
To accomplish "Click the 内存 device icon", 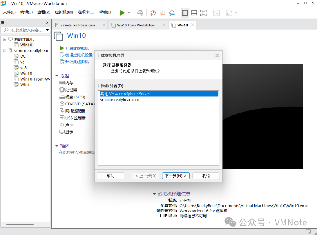I will tap(62, 83).
